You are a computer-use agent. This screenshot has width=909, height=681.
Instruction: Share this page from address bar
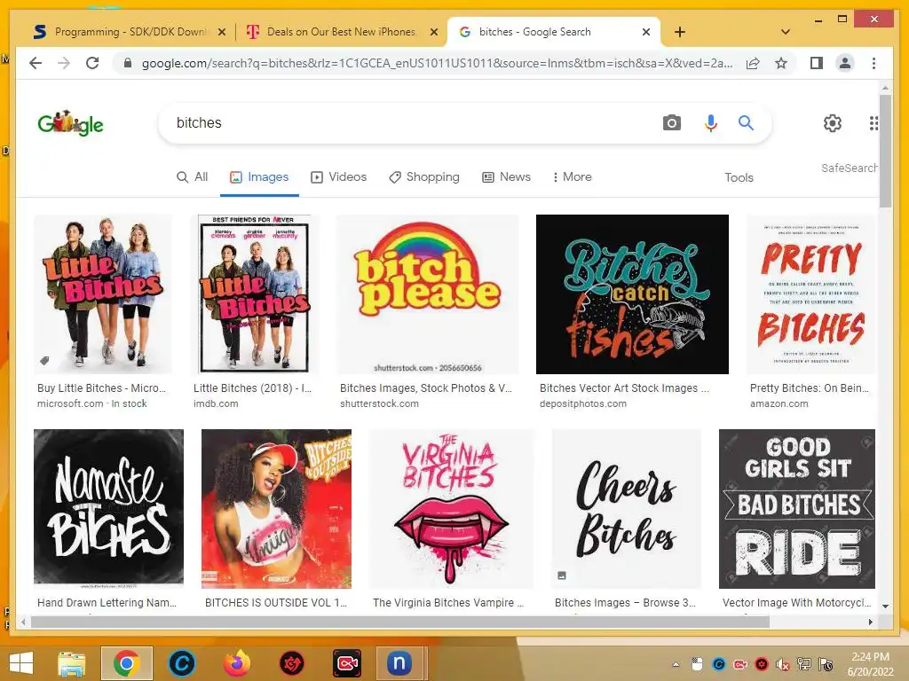point(753,63)
